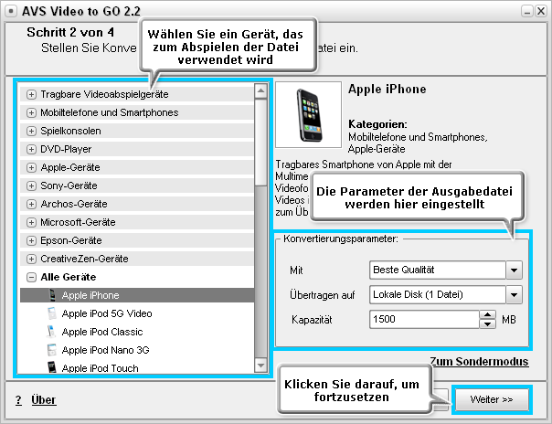The height and width of the screenshot is (424, 552).
Task: Expand the Spielkonsolen category
Action: pos(31,131)
